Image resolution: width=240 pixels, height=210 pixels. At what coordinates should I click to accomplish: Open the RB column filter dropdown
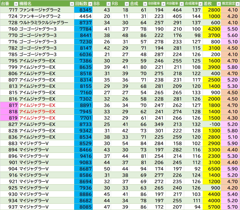pyautogui.click(x=127, y=4)
